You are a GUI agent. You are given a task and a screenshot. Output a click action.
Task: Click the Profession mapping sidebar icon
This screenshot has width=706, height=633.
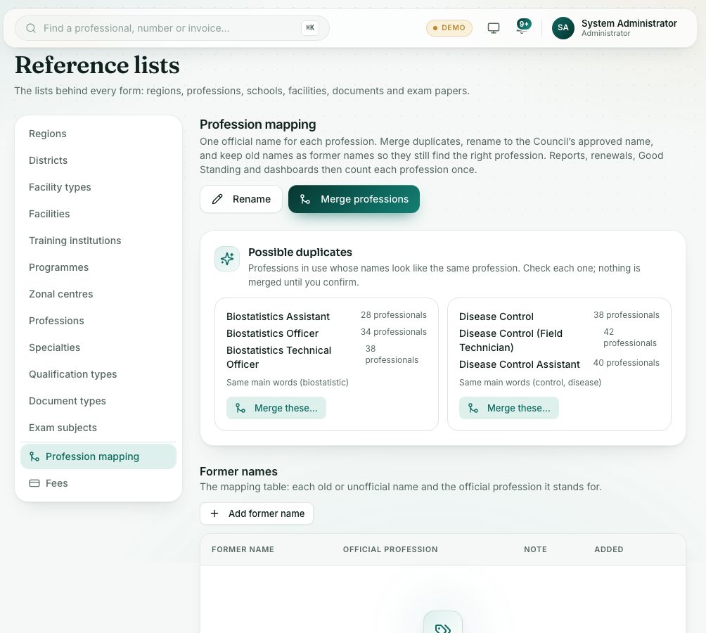coord(34,456)
